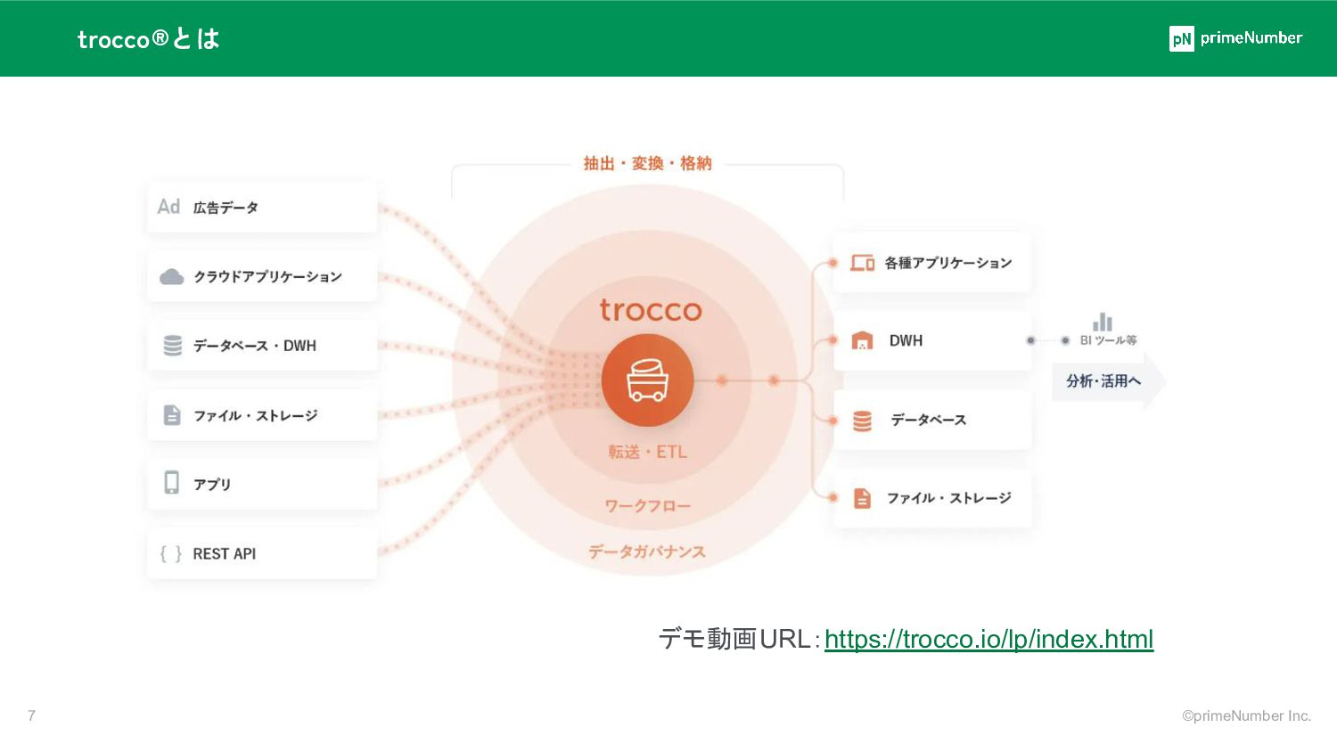The height and width of the screenshot is (752, 1337).
Task: Click the ©primeNumber Inc. footer text
Action: click(x=1246, y=715)
